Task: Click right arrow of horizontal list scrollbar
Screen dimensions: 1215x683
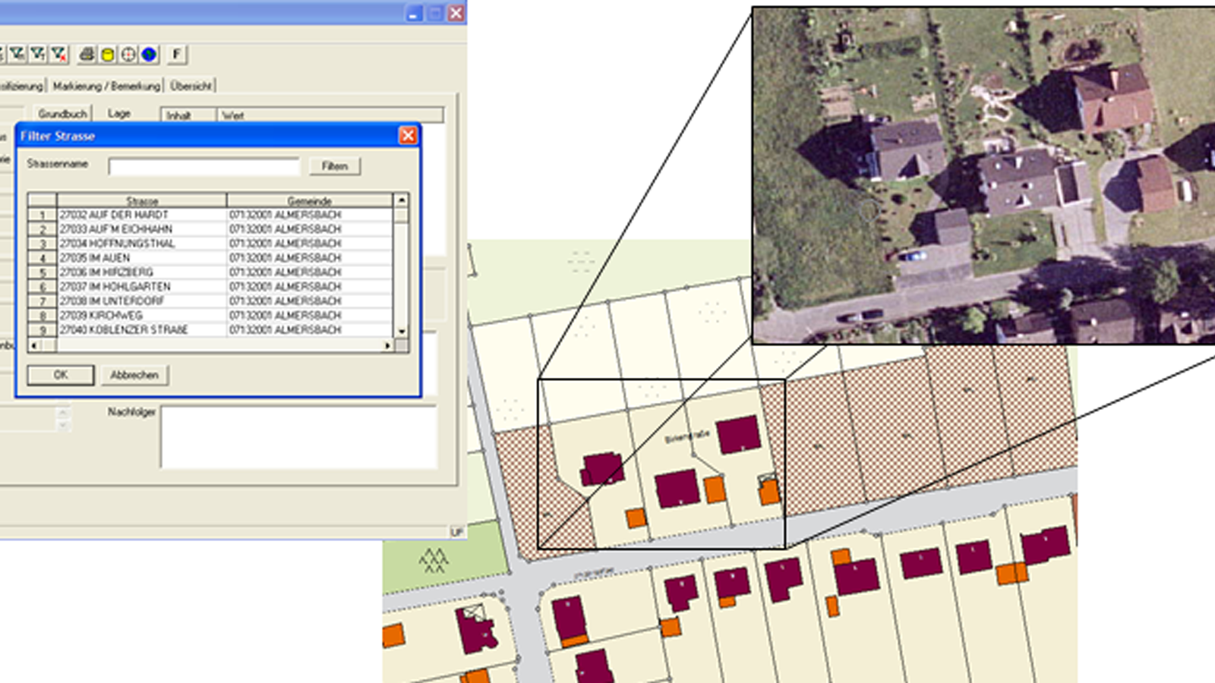Action: [x=387, y=346]
